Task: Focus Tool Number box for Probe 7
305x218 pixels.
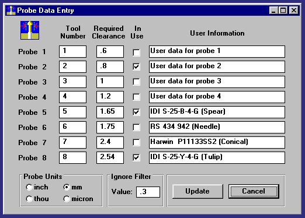Action: [72, 142]
